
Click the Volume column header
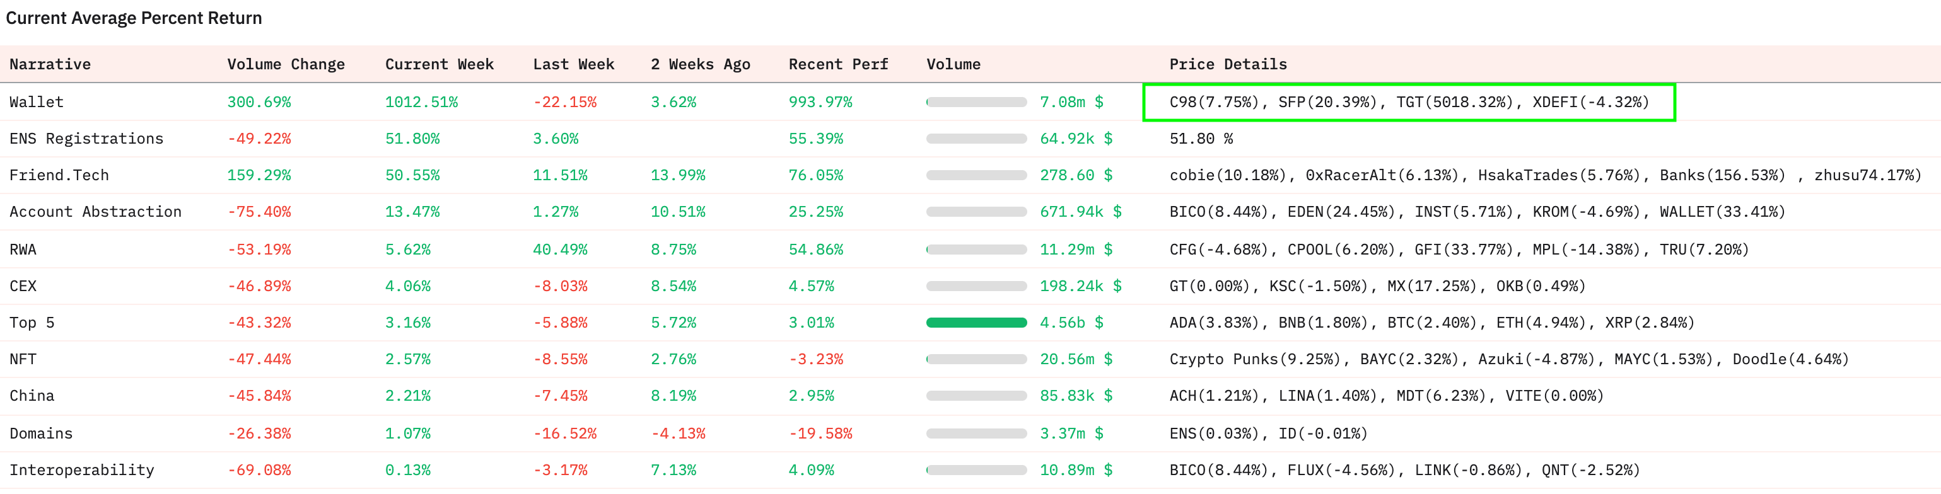click(953, 65)
